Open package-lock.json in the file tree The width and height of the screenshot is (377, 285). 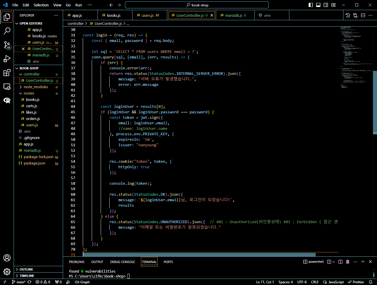38,157
